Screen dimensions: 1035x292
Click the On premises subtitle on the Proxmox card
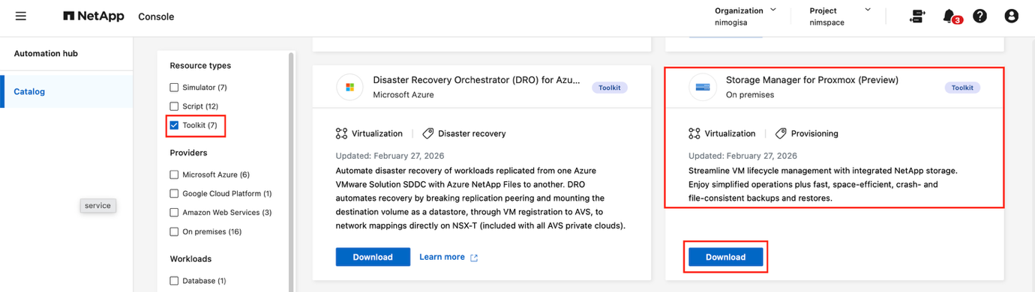750,95
